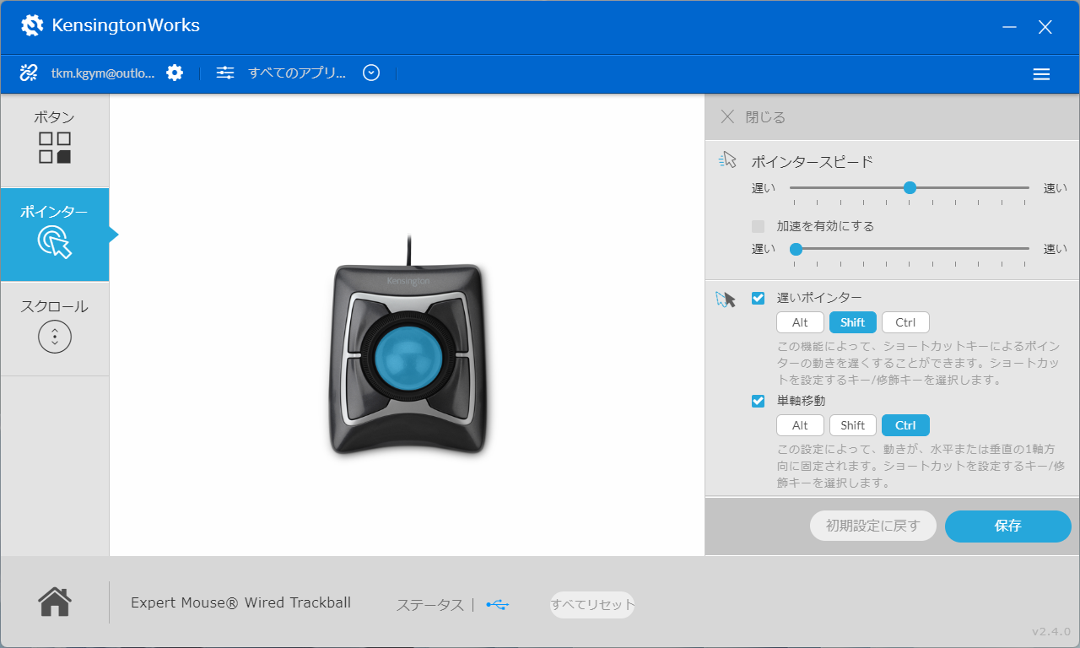The image size is (1080, 648).
Task: Open the hamburger menu icon
Action: tap(1041, 73)
